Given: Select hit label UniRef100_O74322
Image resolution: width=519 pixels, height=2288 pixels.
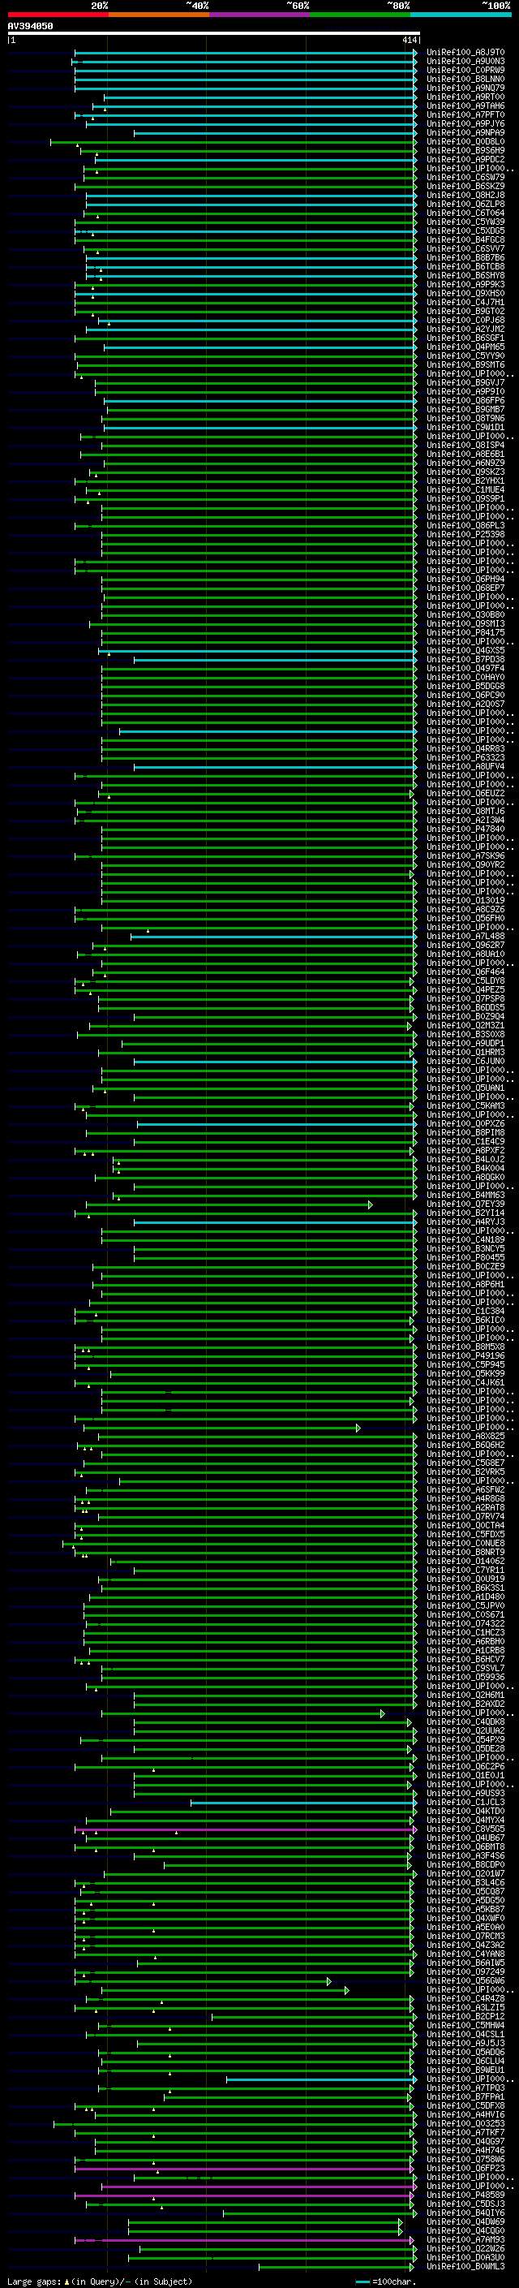Looking at the screenshot, I should [x=465, y=1623].
